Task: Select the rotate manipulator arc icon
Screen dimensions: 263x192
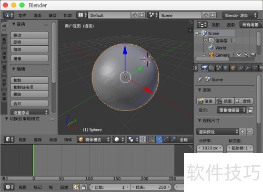Action: pyautogui.click(x=166, y=139)
